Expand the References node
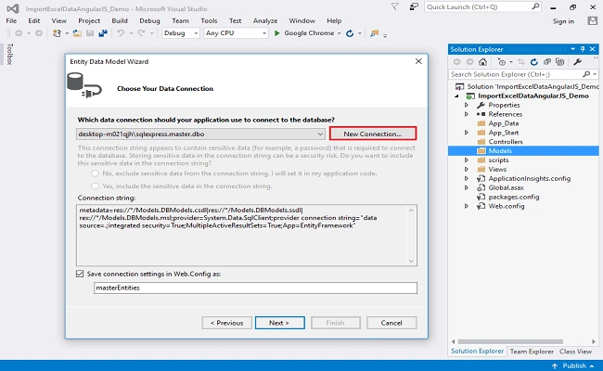 467,114
